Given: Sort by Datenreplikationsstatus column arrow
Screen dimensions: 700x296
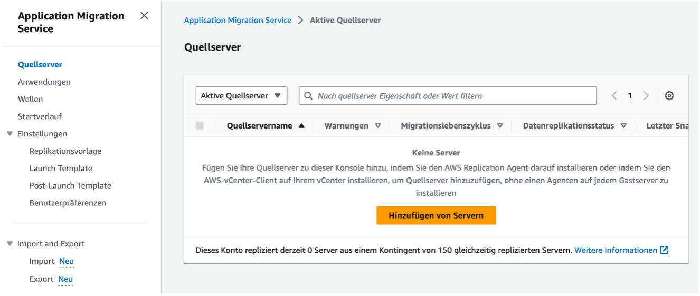Looking at the screenshot, I should [623, 126].
